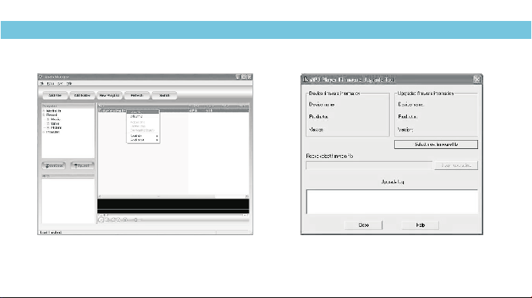Skip to next track

tap(118, 219)
